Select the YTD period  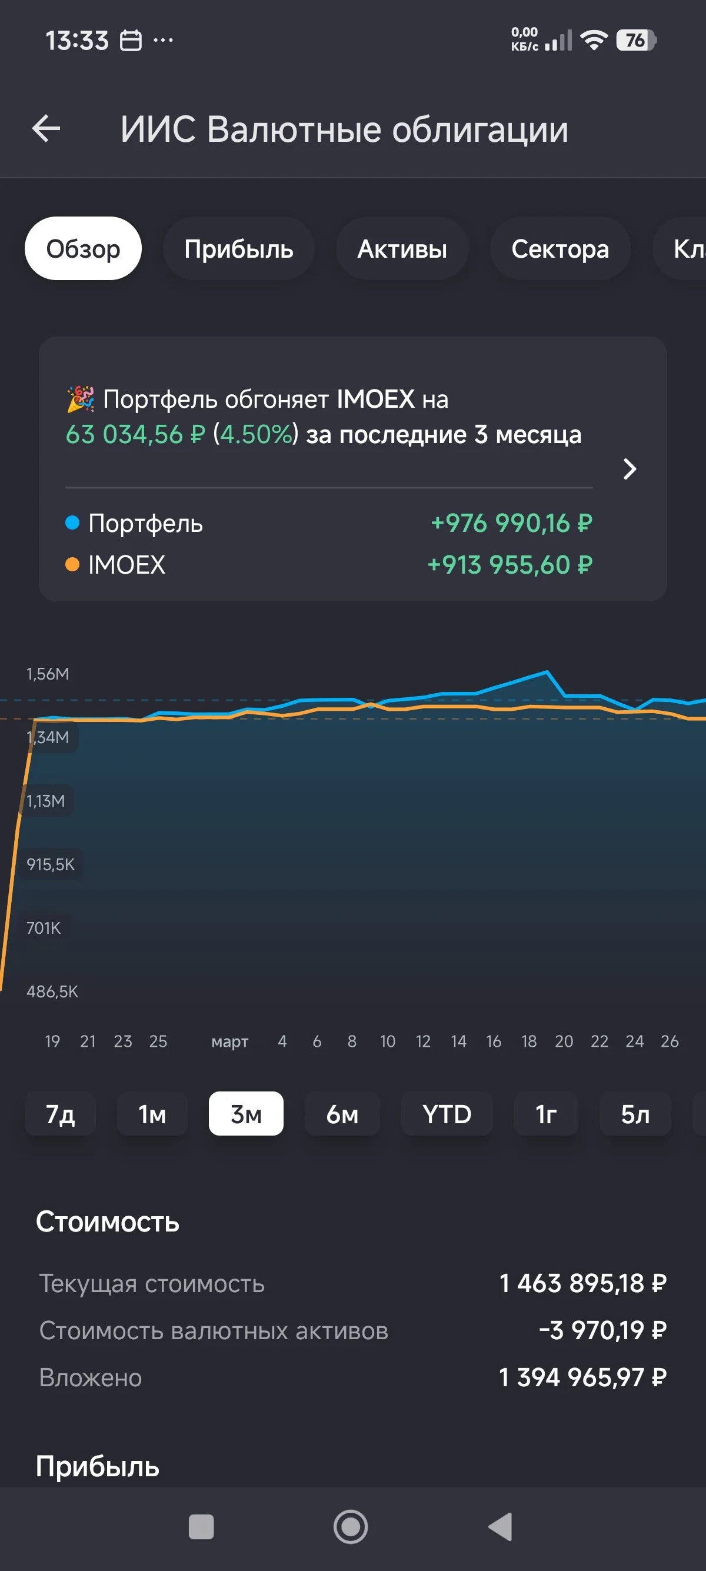447,1114
